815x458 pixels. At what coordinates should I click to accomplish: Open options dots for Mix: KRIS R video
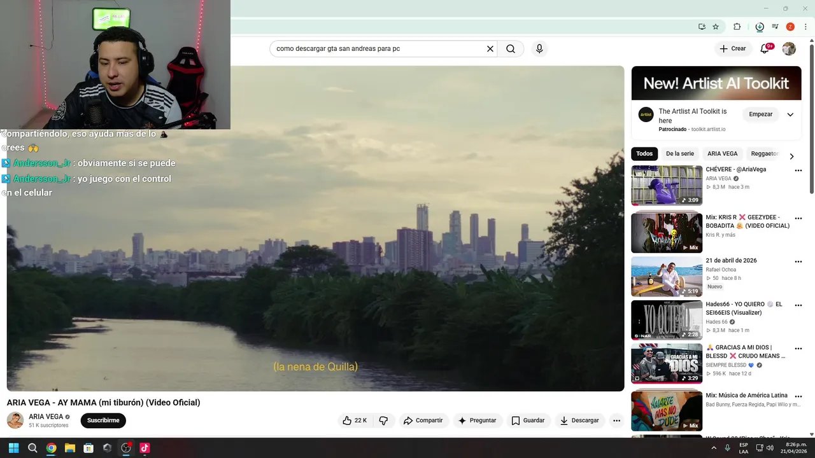(x=798, y=218)
